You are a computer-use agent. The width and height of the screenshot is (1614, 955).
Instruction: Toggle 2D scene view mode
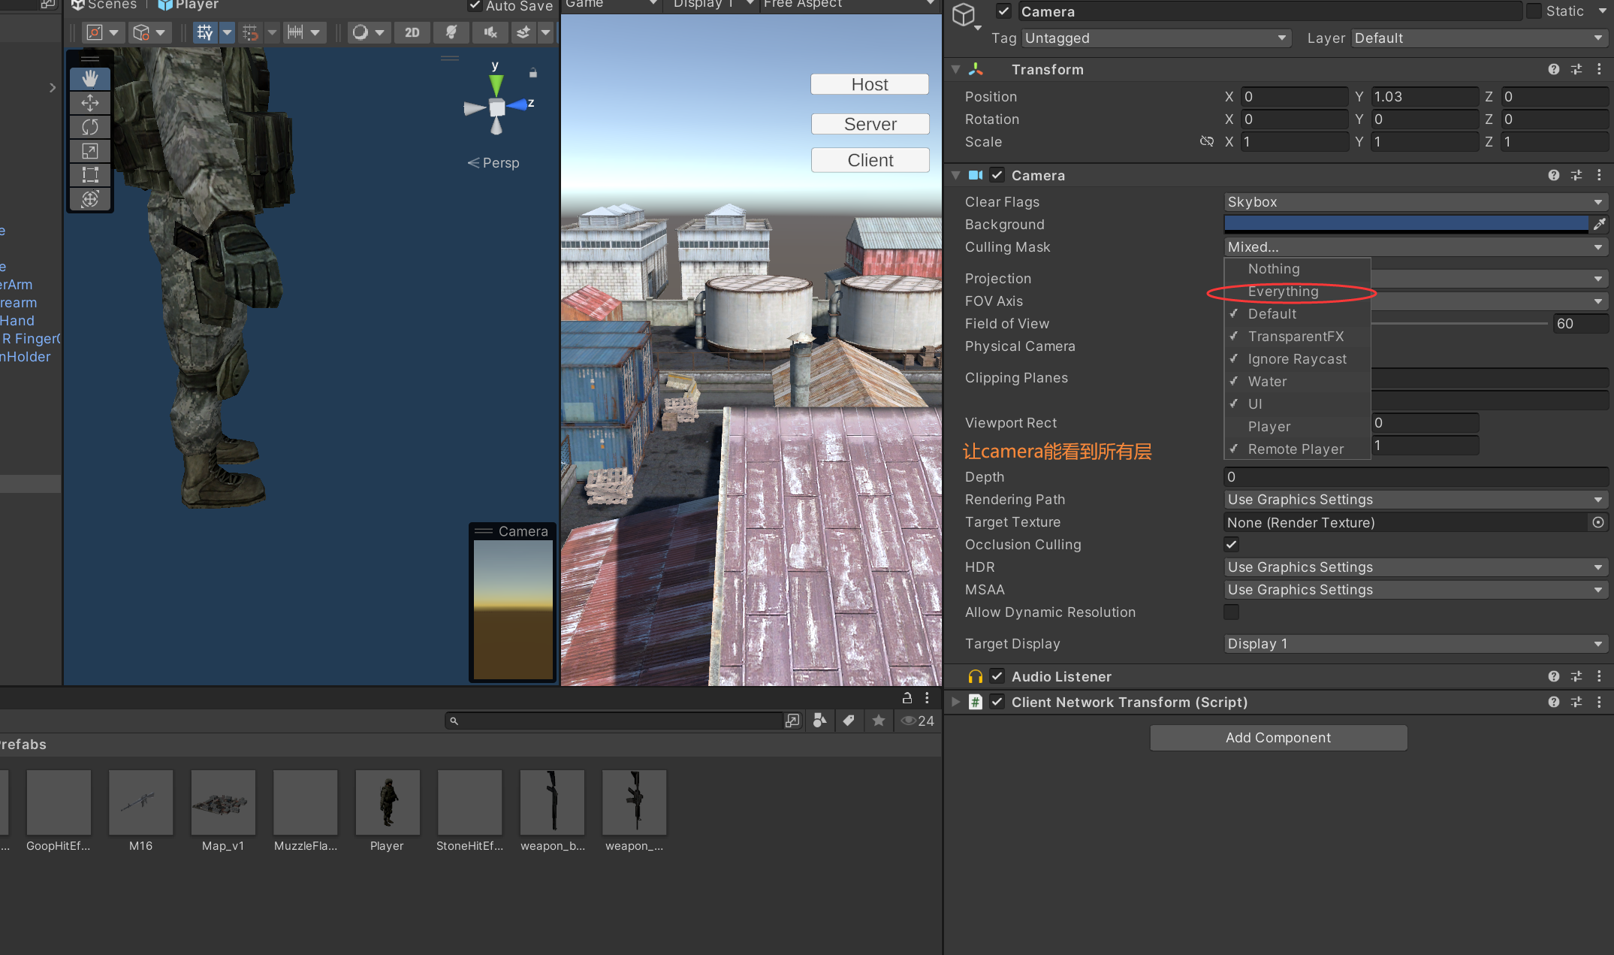tap(412, 32)
